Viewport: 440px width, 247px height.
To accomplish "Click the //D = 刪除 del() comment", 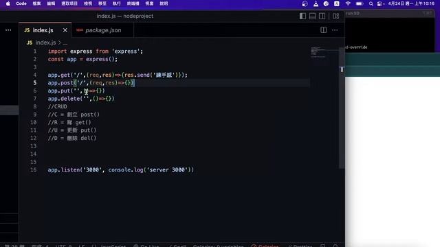I will [x=72, y=138].
